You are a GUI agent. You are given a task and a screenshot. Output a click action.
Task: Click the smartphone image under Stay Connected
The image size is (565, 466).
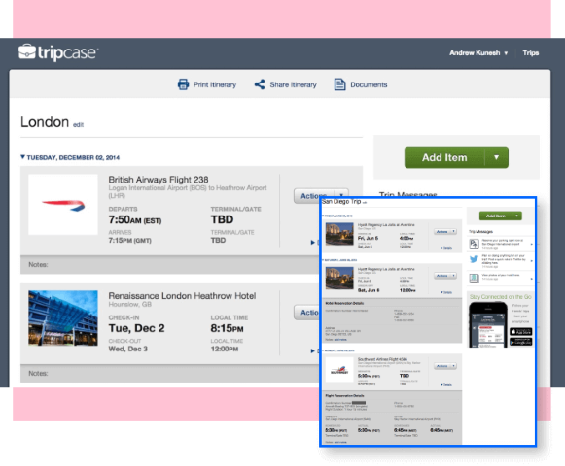tap(488, 325)
